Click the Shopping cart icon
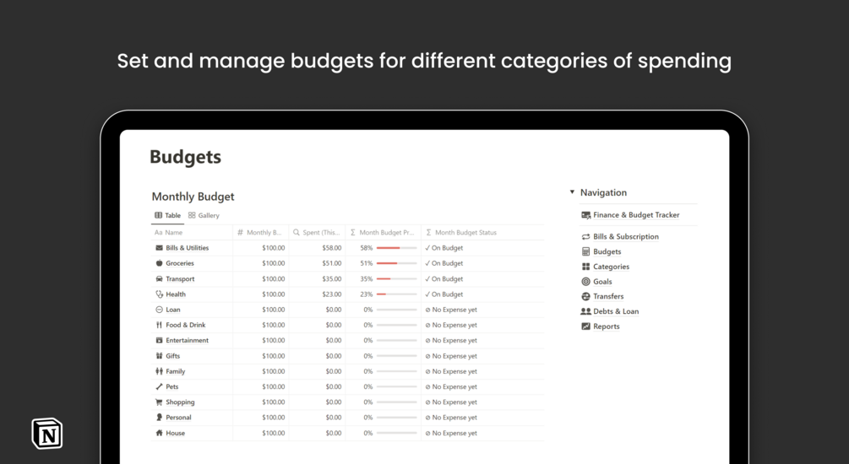 [x=159, y=402]
